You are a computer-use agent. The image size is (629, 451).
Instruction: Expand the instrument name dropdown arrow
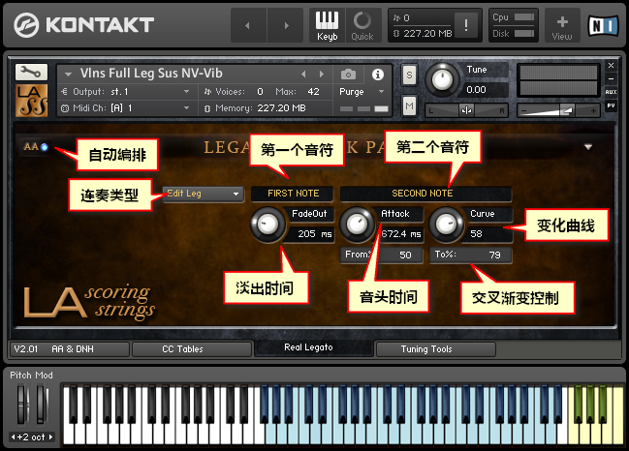pos(68,75)
